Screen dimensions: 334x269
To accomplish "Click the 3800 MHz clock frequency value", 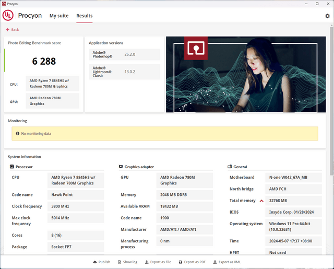I will coord(76,206).
